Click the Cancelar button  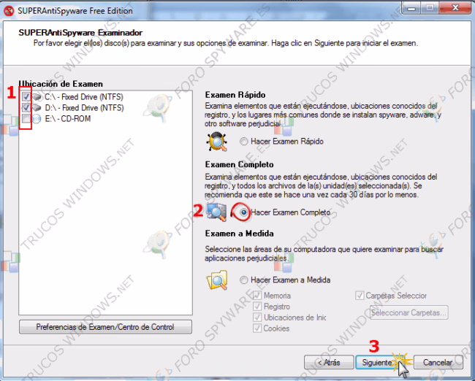pos(438,362)
